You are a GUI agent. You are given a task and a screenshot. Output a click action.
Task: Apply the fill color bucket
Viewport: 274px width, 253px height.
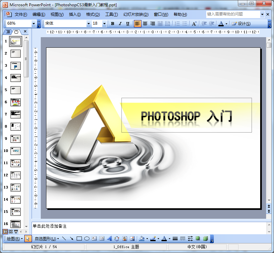142,239
